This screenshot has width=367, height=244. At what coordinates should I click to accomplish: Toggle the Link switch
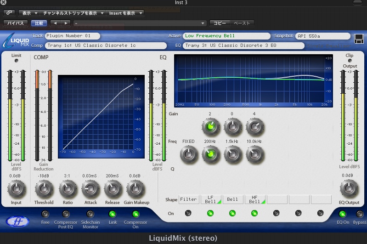click(x=113, y=214)
